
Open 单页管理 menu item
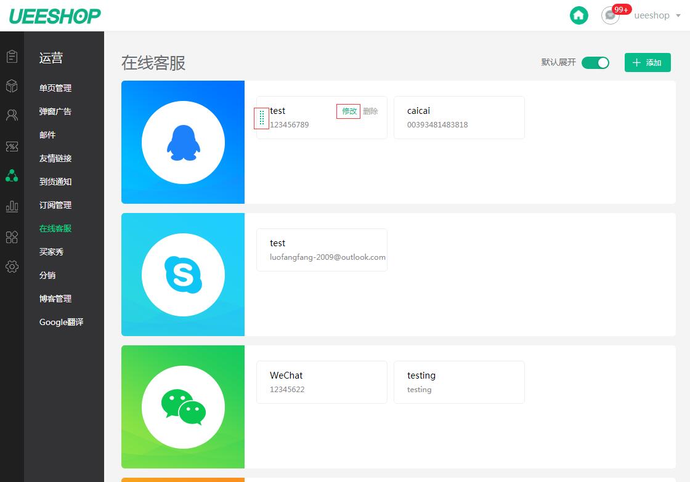pos(55,88)
